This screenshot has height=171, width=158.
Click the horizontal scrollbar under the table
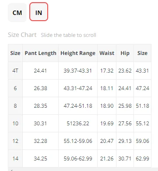coord(83,169)
